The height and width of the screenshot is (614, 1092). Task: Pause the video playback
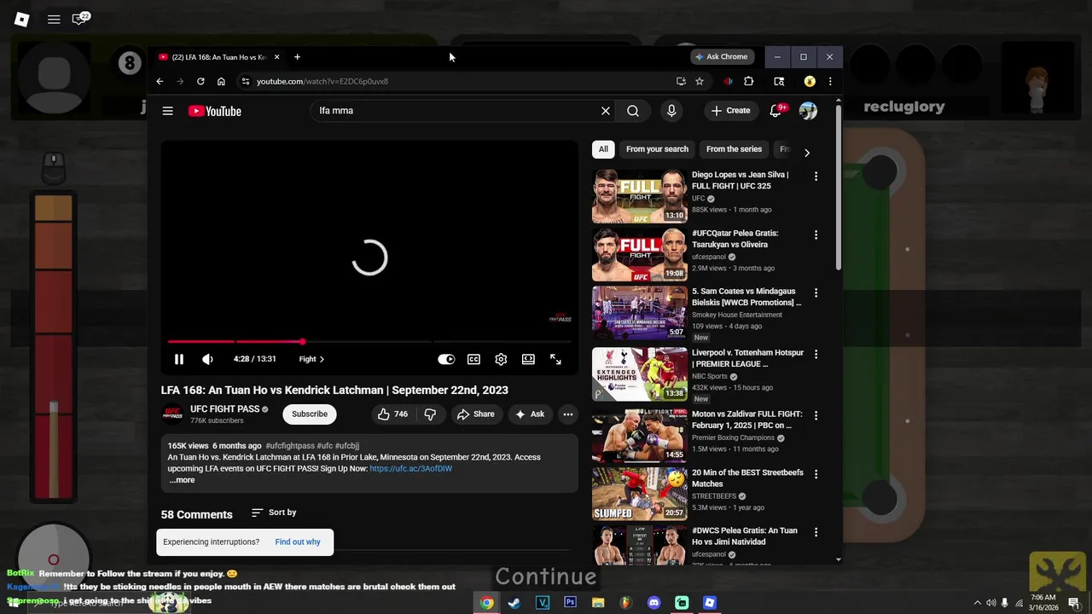179,359
